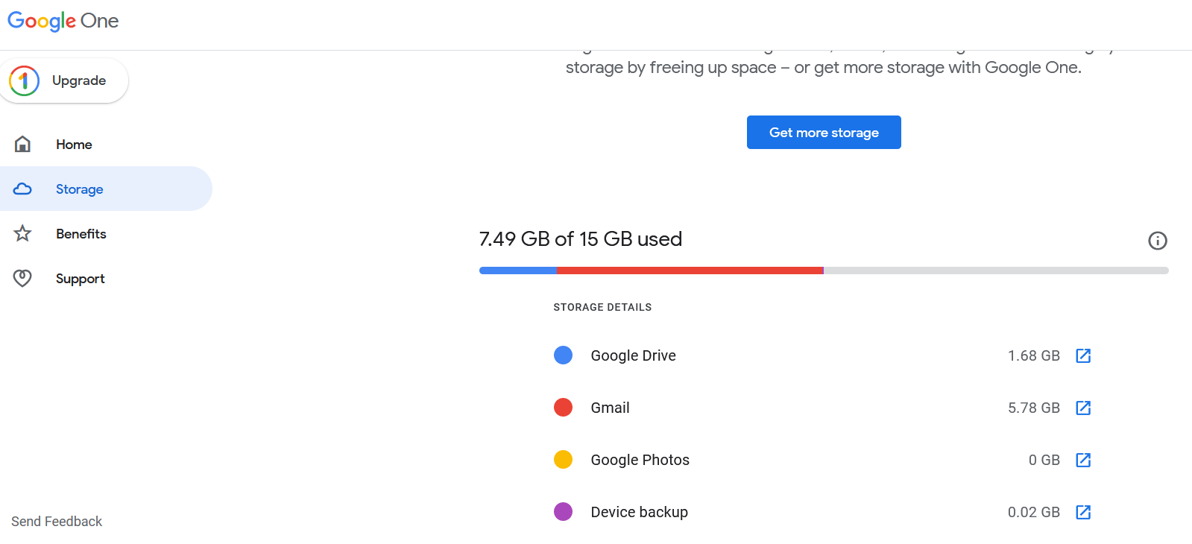This screenshot has width=1192, height=544.
Task: Click the red Gmail segment of storage bar
Action: 690,271
